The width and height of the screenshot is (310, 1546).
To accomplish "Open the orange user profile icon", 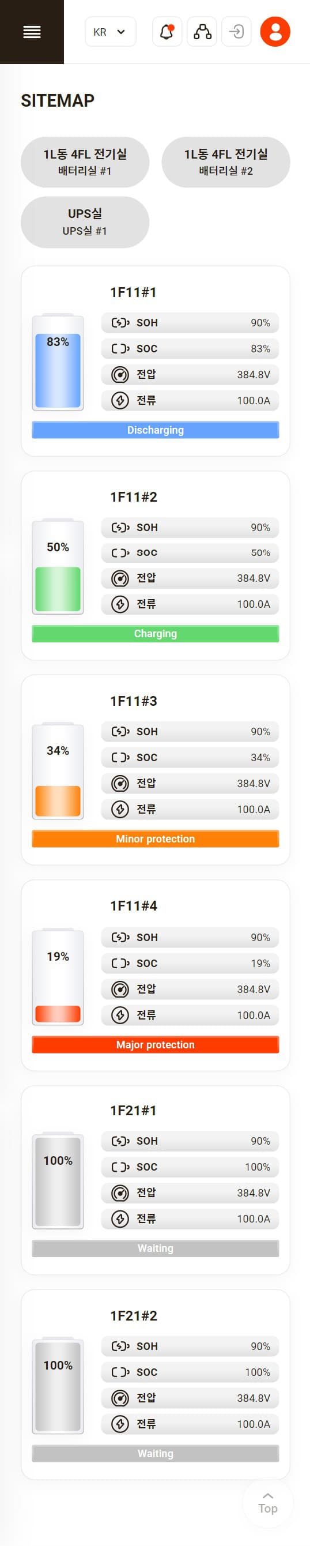I will (275, 32).
